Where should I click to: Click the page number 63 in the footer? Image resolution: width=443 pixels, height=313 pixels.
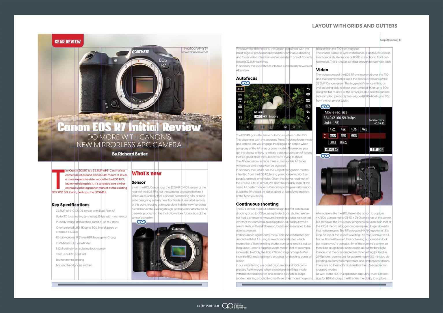click(x=198, y=306)
